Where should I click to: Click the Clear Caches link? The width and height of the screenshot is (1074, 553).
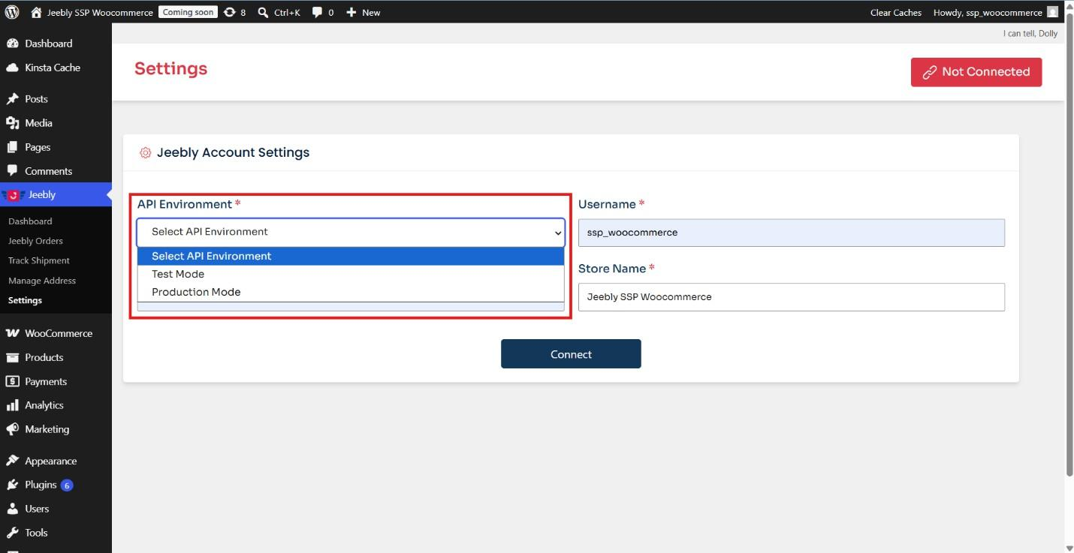896,12
